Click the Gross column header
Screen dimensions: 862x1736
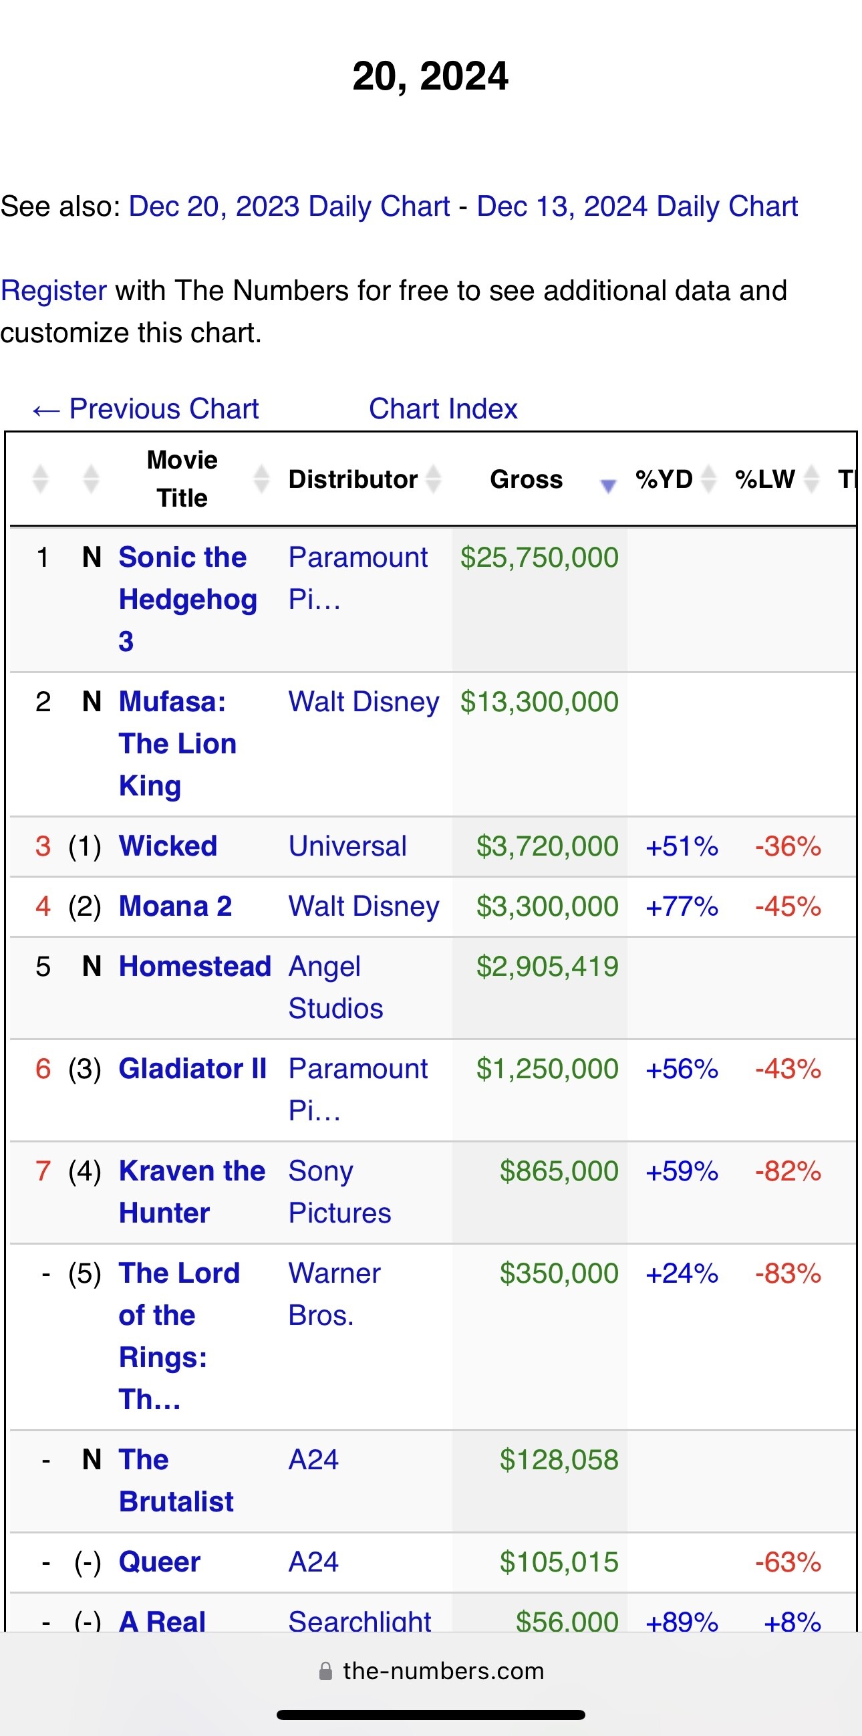526,479
